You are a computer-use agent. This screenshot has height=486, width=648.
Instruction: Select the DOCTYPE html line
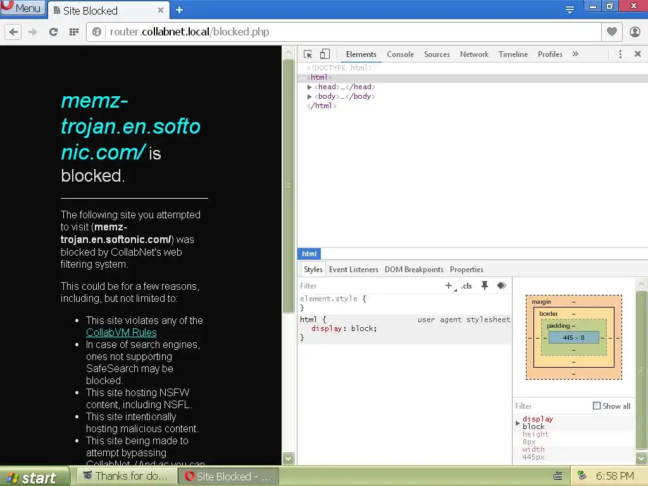339,68
